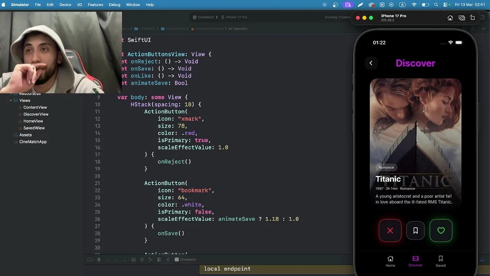Take a simulator screenshot with camera icon
This screenshot has height=276, width=490.
pyautogui.click(x=462, y=18)
